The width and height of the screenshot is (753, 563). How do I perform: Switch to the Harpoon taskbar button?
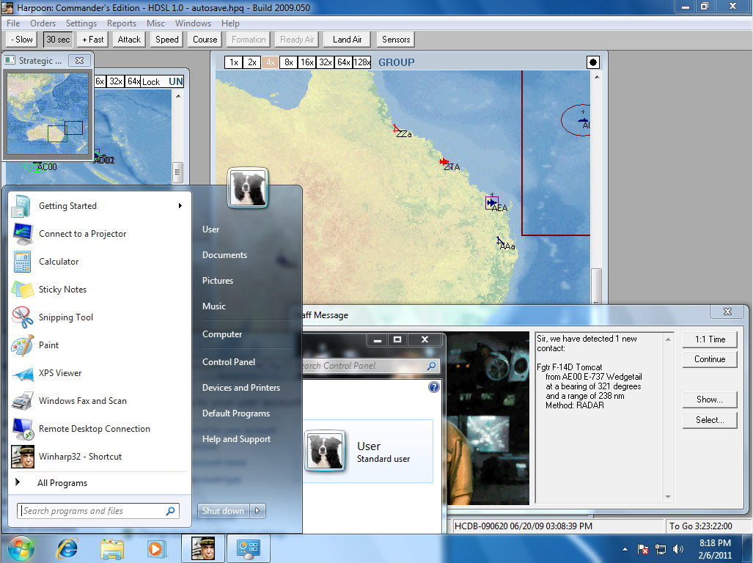203,548
